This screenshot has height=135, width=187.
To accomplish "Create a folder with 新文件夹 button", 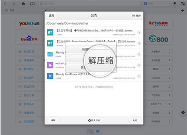I will pos(94,120).
